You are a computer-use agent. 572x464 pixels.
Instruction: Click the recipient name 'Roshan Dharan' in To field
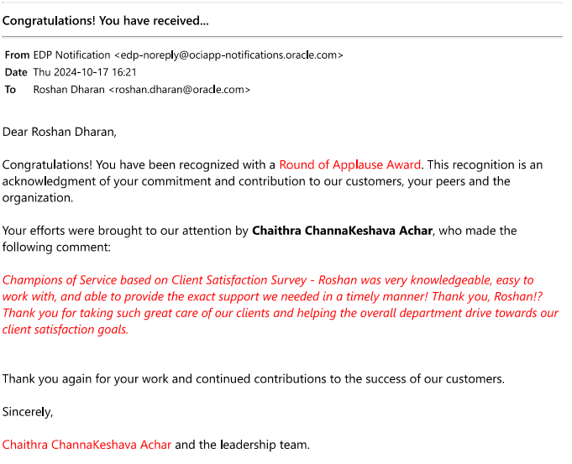(69, 90)
